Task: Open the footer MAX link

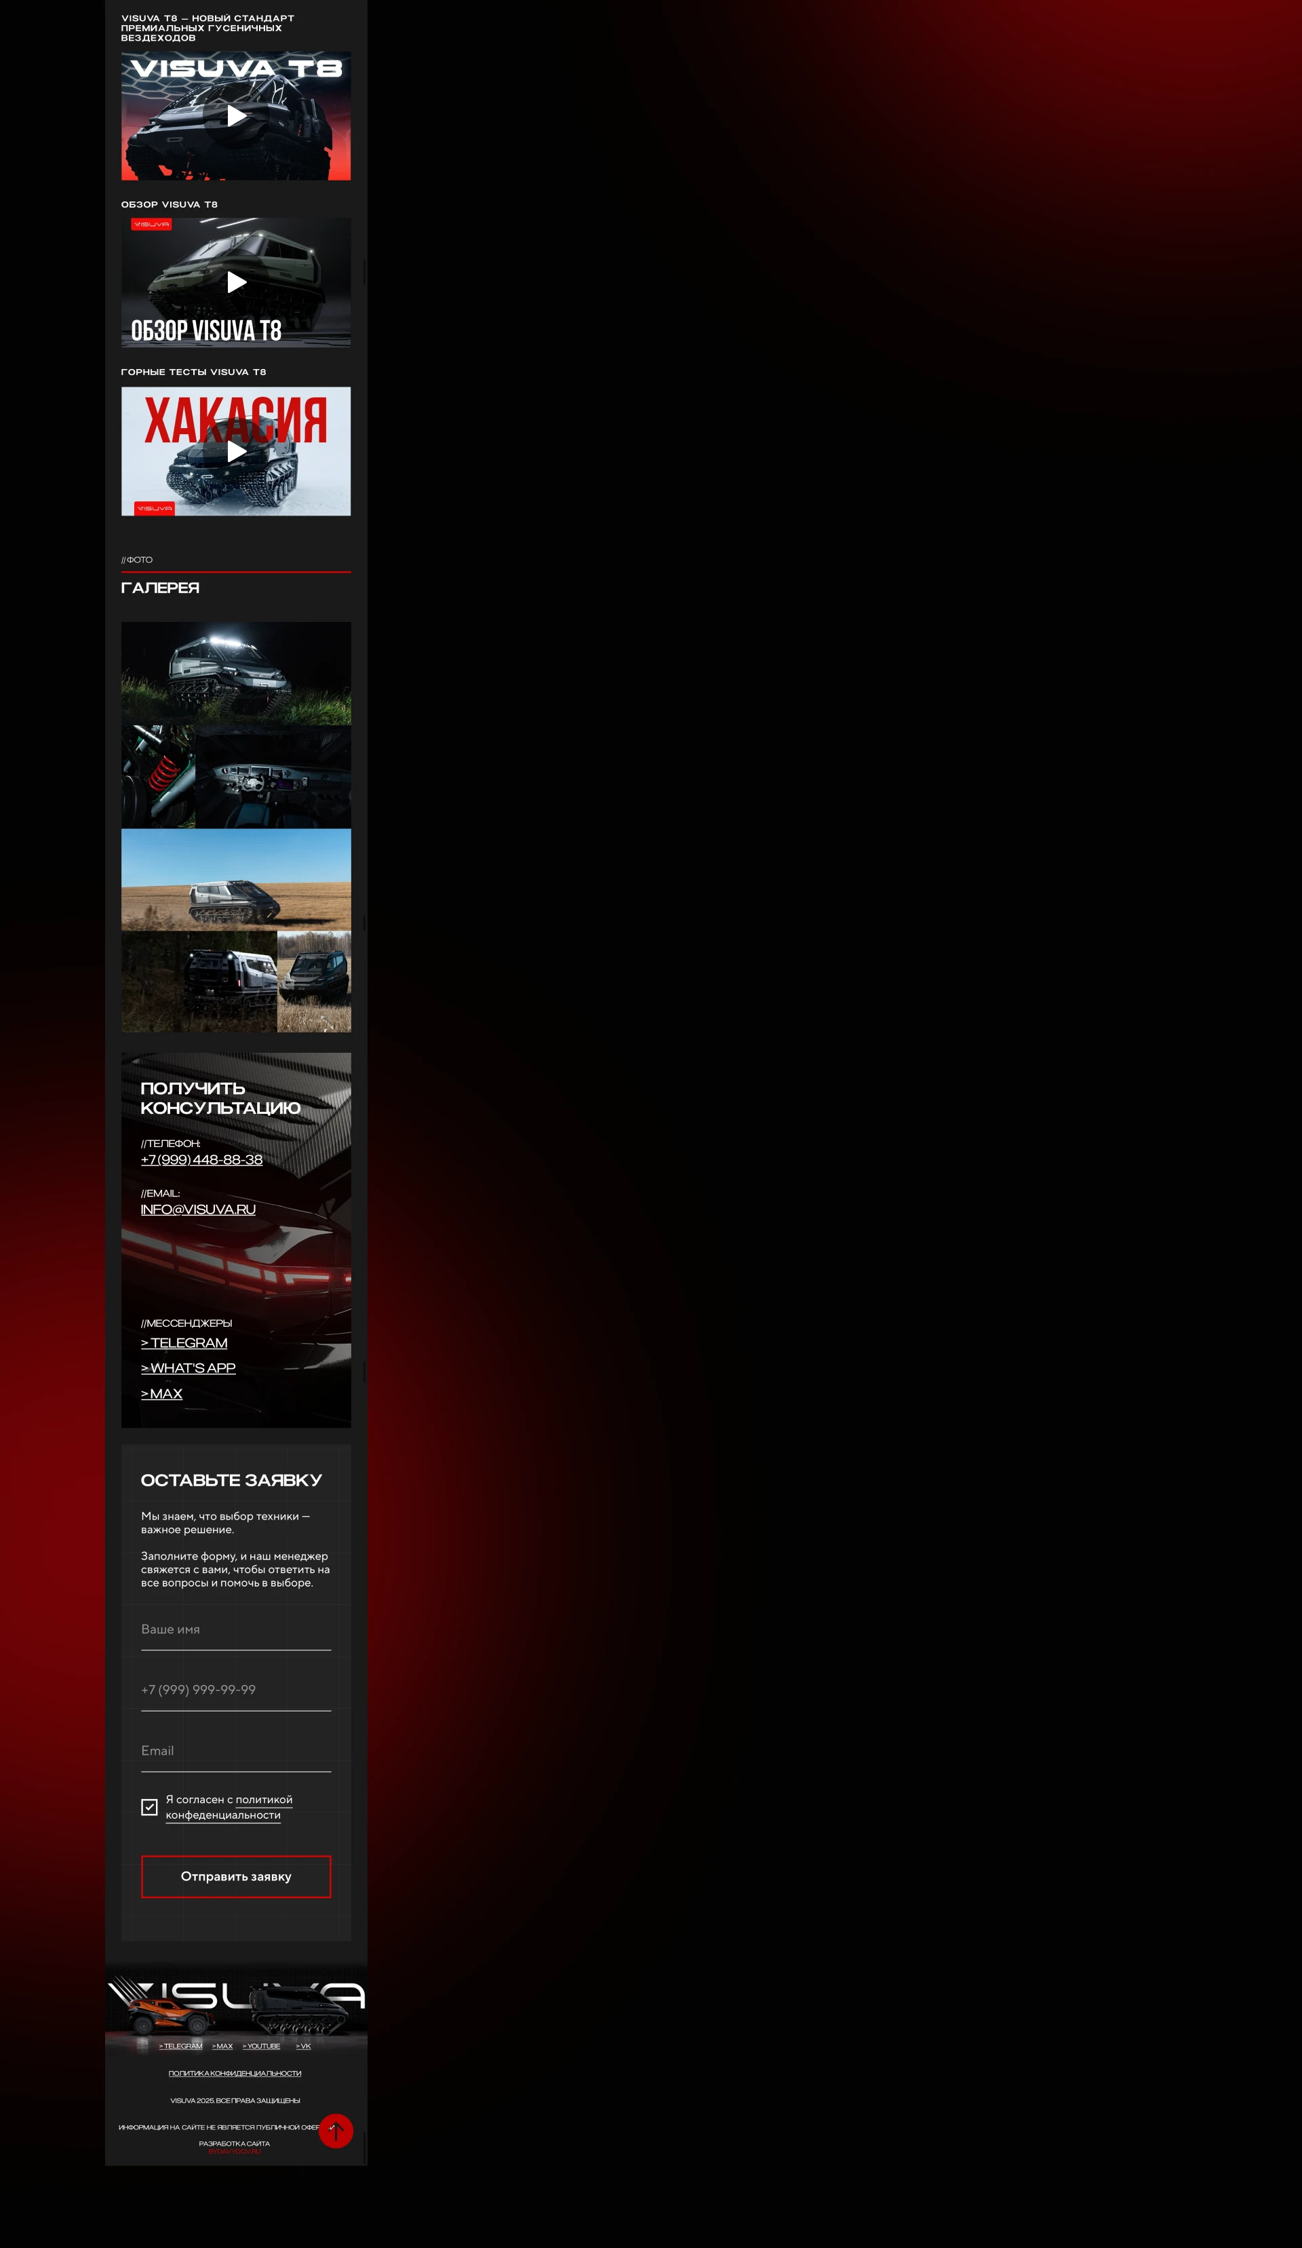Action: (x=222, y=2047)
